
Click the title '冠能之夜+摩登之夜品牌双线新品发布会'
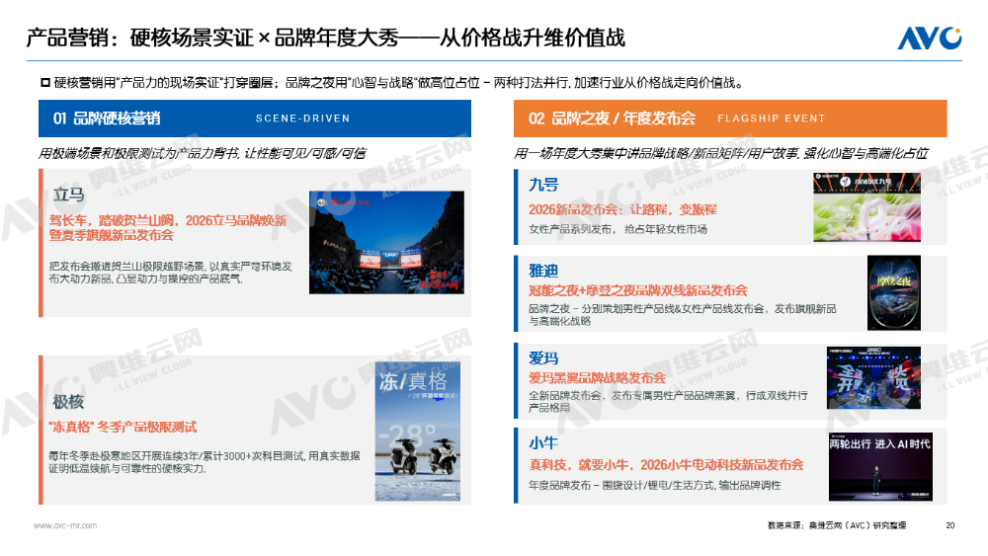[637, 290]
